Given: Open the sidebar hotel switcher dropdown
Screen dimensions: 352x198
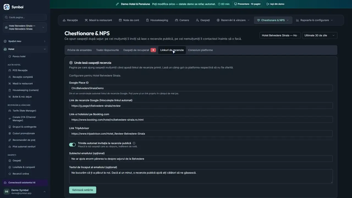Looking at the screenshot, I should (25, 27).
